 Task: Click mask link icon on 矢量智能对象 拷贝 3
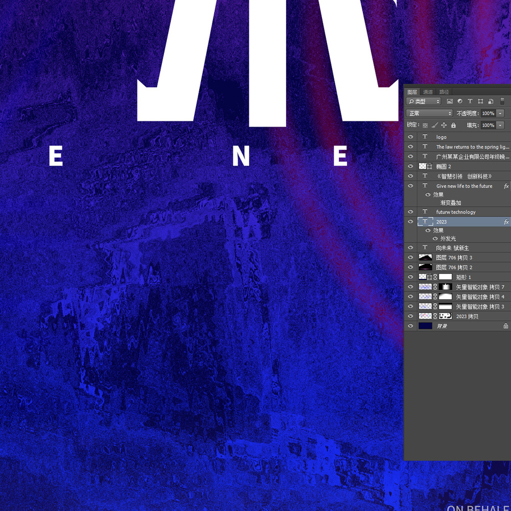click(435, 306)
